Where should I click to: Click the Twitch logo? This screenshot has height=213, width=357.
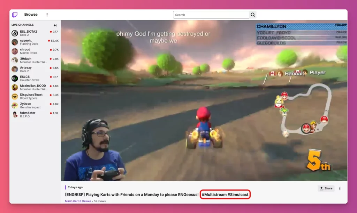pos(14,14)
